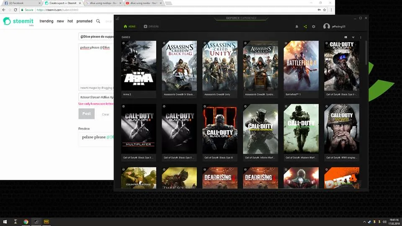Click the GeForce Experience games list scrollbar

point(366,53)
